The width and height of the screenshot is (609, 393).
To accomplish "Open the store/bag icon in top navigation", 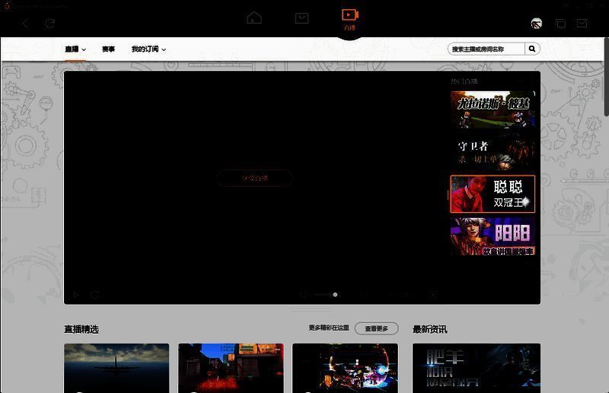I will [302, 17].
